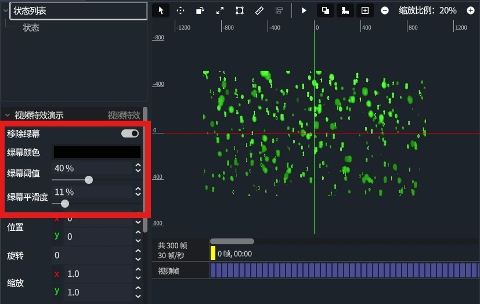Toggle the 移除绿幕 switch

pos(130,133)
